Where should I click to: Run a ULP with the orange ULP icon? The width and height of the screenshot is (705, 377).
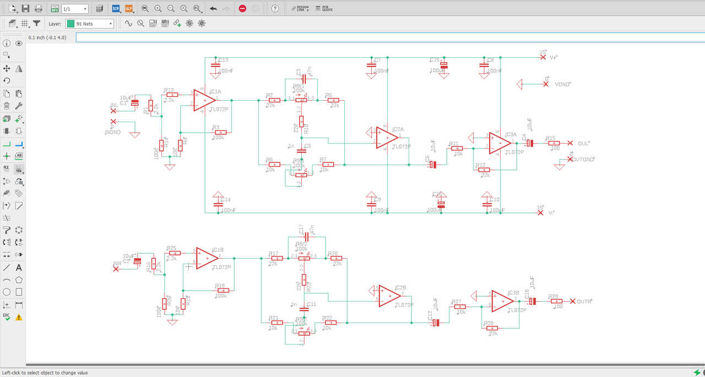click(129, 9)
